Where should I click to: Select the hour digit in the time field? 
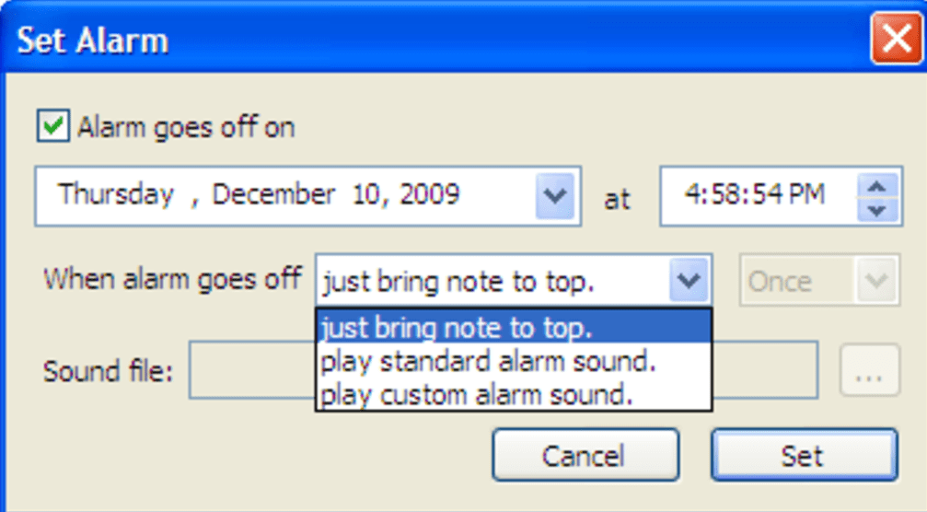point(692,195)
